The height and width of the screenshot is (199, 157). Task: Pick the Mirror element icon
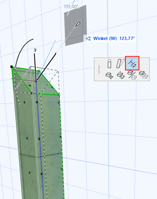(x=132, y=75)
